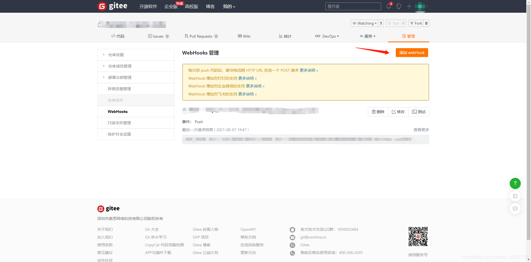
Task: Open 保护分支设置 in the sidebar
Action: click(x=136, y=134)
